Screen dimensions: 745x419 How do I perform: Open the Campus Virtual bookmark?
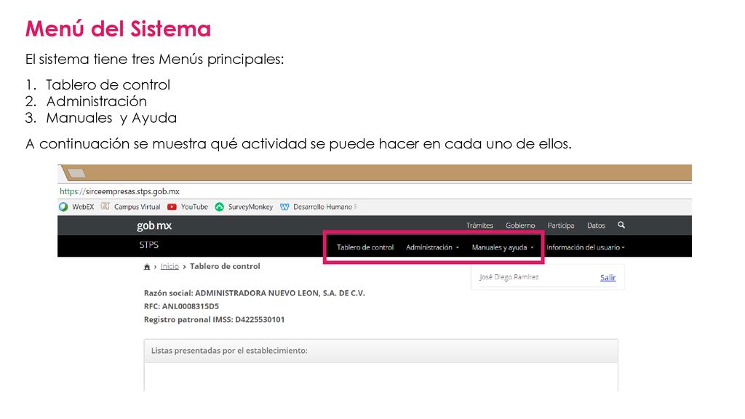pyautogui.click(x=131, y=207)
